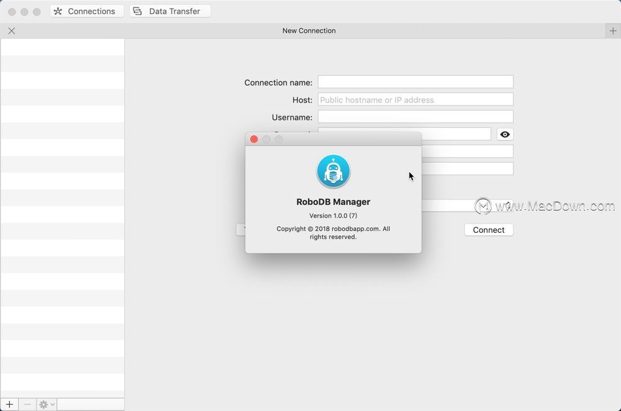Click the RoboDB Manager robot logo

coord(333,171)
